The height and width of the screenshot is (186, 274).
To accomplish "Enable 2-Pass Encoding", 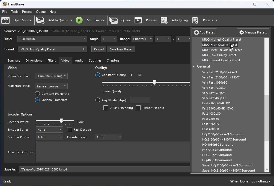I will click(106, 108).
